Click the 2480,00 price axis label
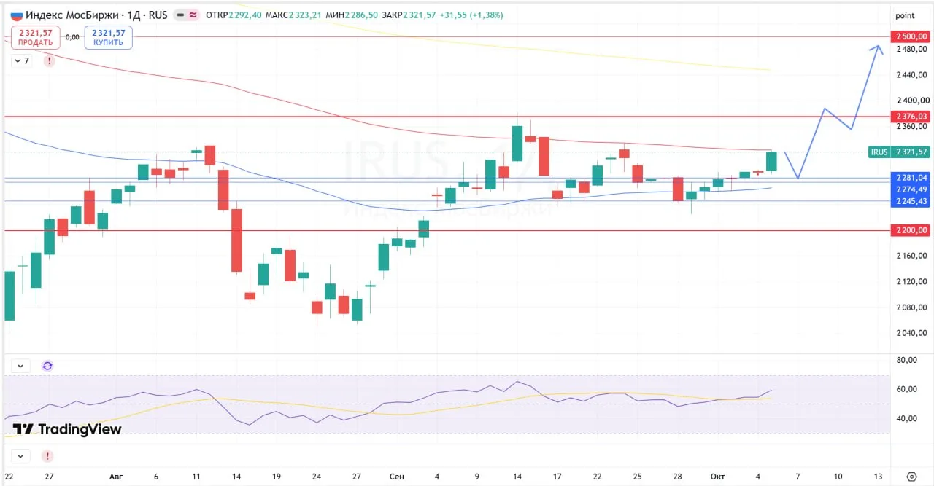 [x=912, y=50]
